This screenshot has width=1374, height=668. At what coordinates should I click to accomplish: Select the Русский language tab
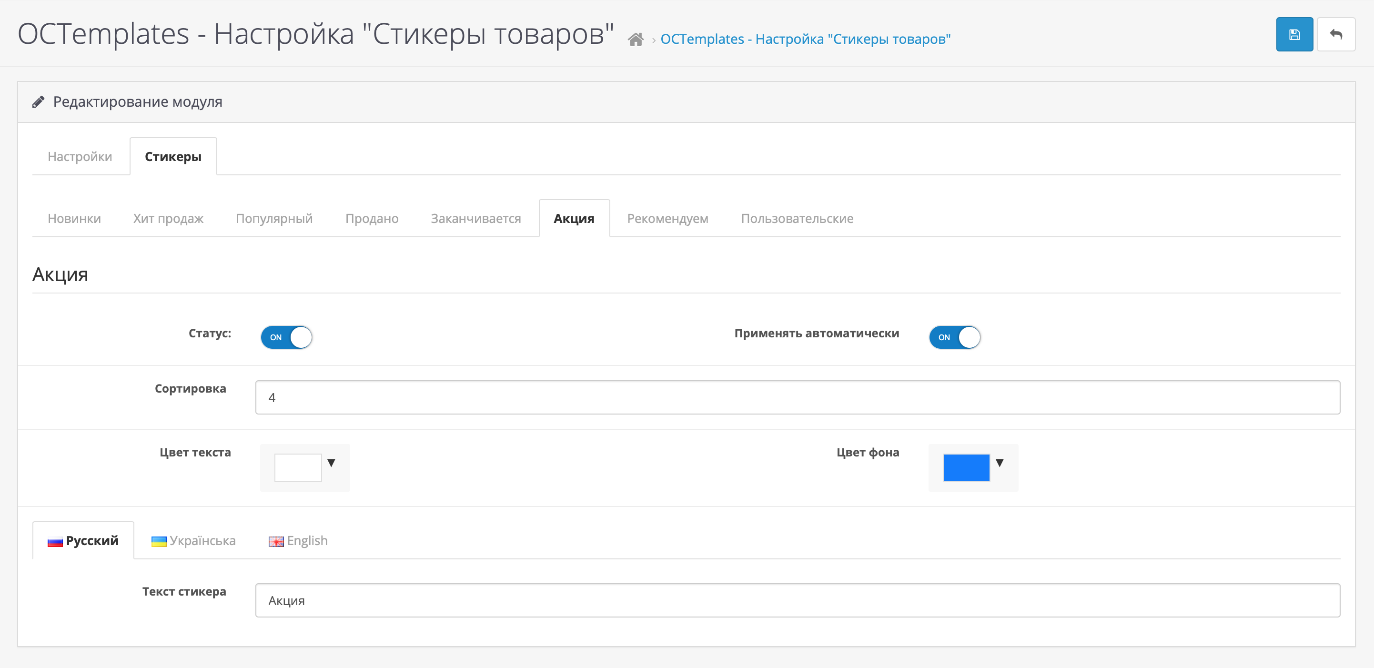[x=83, y=540]
